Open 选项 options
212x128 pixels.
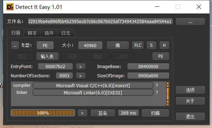click(x=190, y=90)
